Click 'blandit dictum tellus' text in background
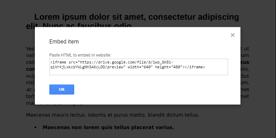 tap(174, 115)
